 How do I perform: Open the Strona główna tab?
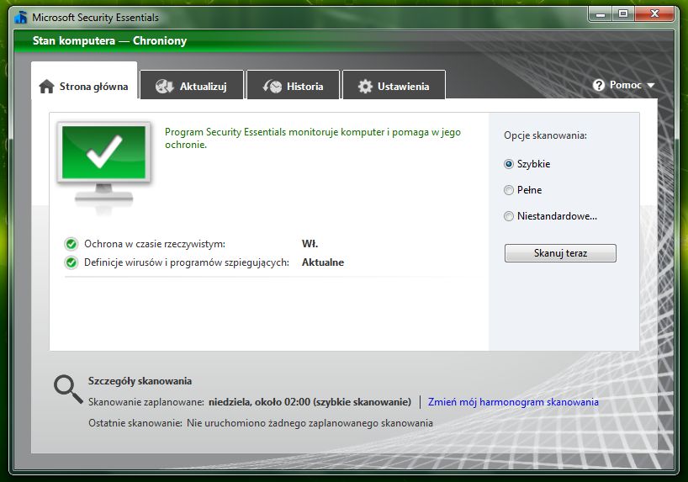pyautogui.click(x=84, y=81)
